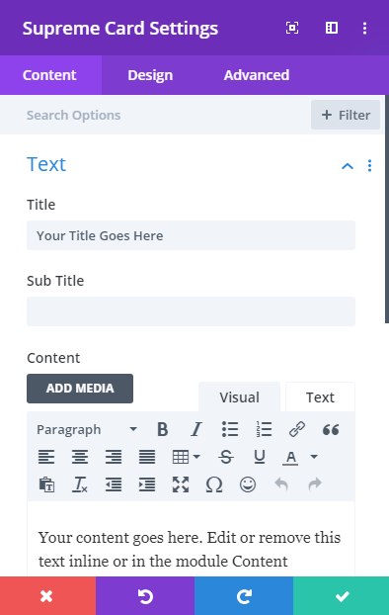Click the Sub Title input field
389x615 pixels.
coord(191,311)
